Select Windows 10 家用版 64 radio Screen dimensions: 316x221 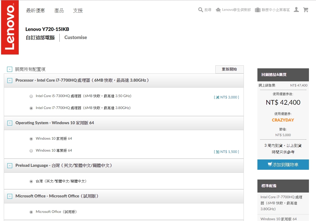[x=31, y=139]
